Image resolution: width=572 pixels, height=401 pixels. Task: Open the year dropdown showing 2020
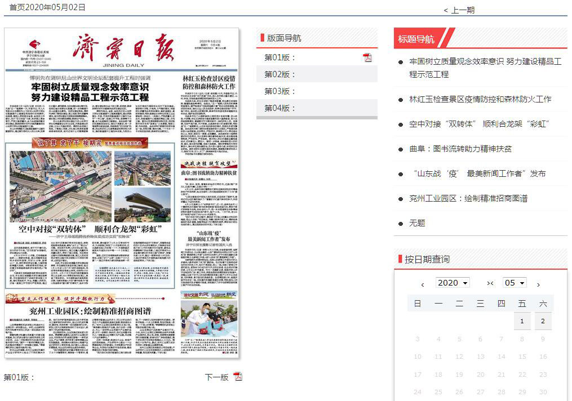point(453,283)
